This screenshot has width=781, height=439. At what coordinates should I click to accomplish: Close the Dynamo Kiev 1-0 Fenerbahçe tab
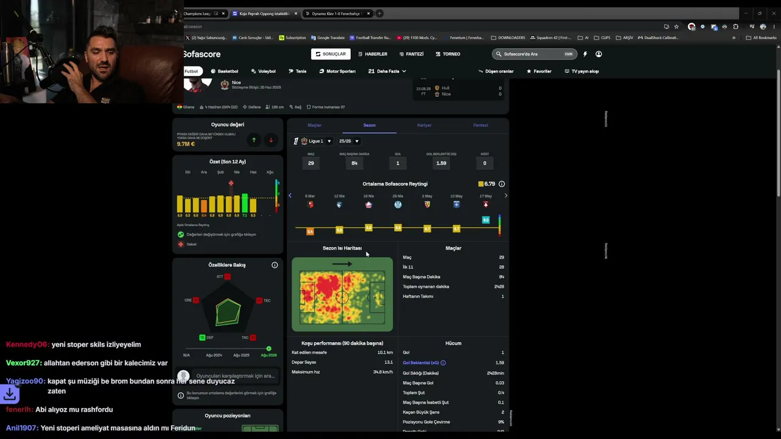(x=369, y=13)
